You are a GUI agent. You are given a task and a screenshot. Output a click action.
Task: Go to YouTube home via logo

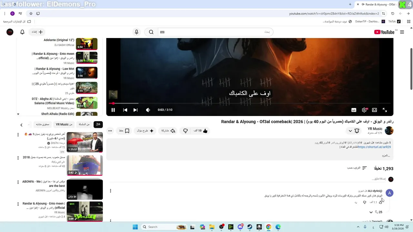pyautogui.click(x=385, y=32)
